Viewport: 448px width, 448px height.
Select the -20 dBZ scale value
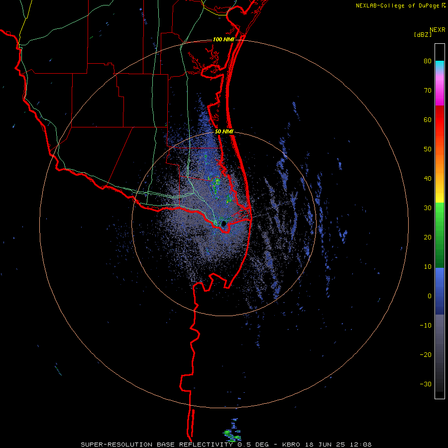click(x=426, y=354)
